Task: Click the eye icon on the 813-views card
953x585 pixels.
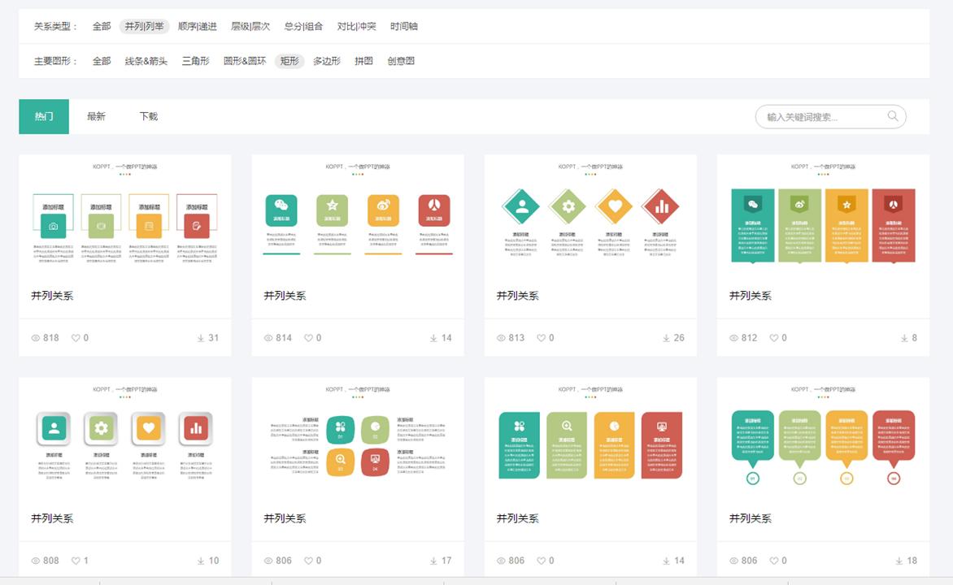Action: pos(501,338)
